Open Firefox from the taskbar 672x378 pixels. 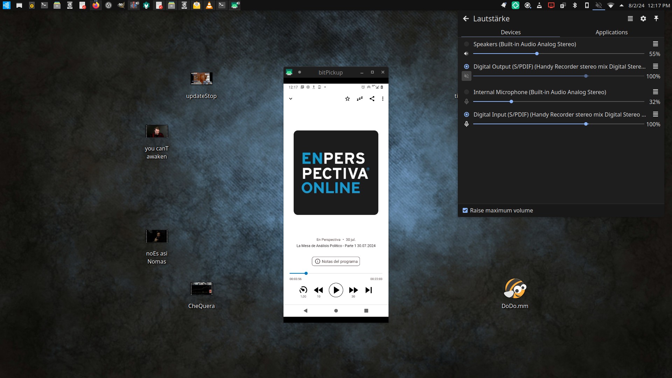click(96, 5)
